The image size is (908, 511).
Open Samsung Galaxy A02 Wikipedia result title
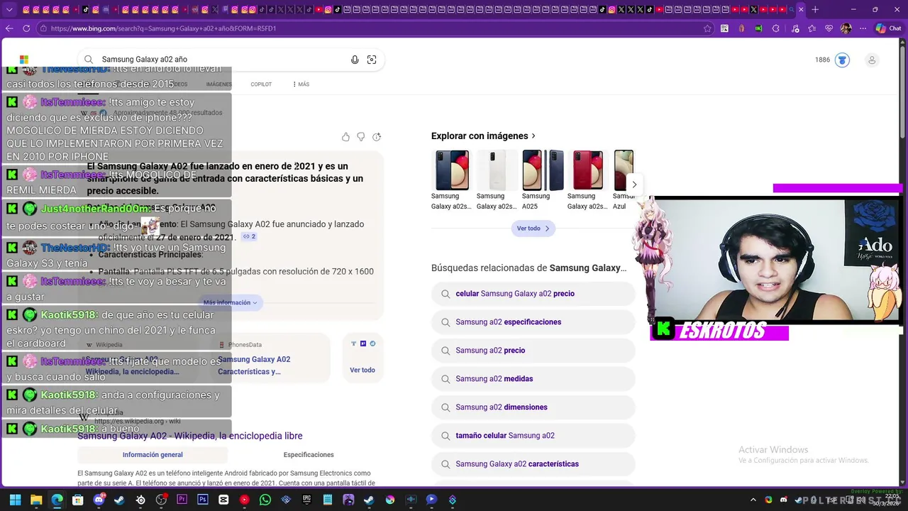coord(190,436)
